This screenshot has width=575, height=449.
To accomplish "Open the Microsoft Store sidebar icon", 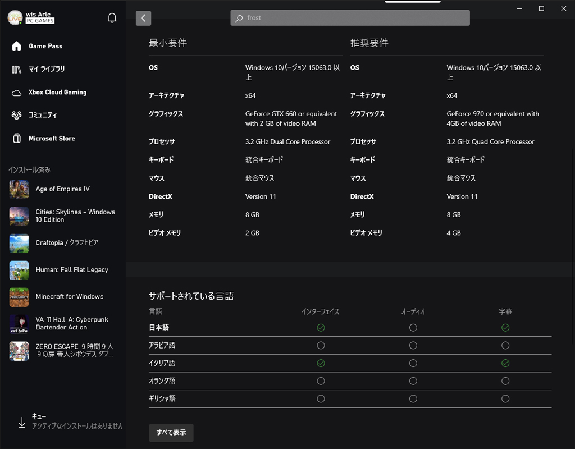I will coord(16,138).
